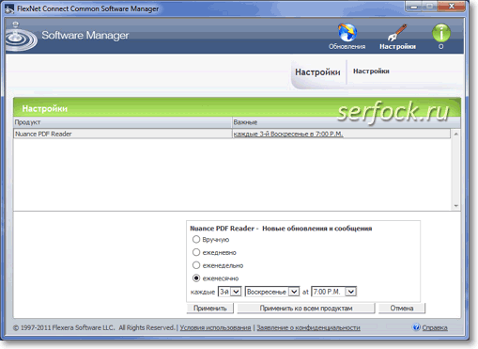478x349 pixels.
Task: Open the Условия использования link
Action: point(215,327)
